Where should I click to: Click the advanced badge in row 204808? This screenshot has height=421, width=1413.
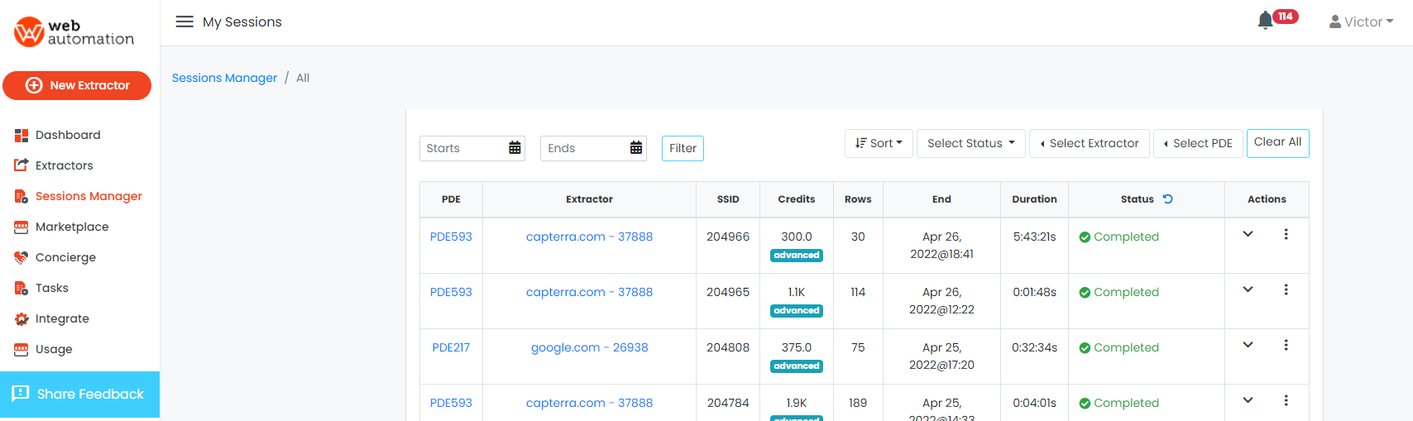(x=797, y=366)
